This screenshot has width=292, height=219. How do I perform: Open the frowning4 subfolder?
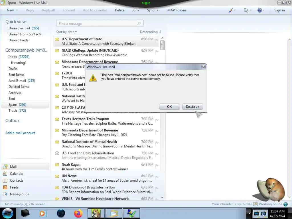(x=19, y=62)
